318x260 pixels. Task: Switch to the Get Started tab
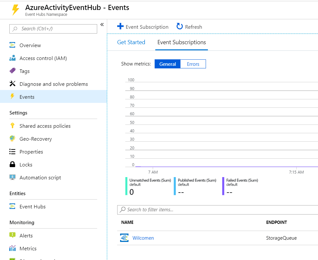[x=131, y=42]
